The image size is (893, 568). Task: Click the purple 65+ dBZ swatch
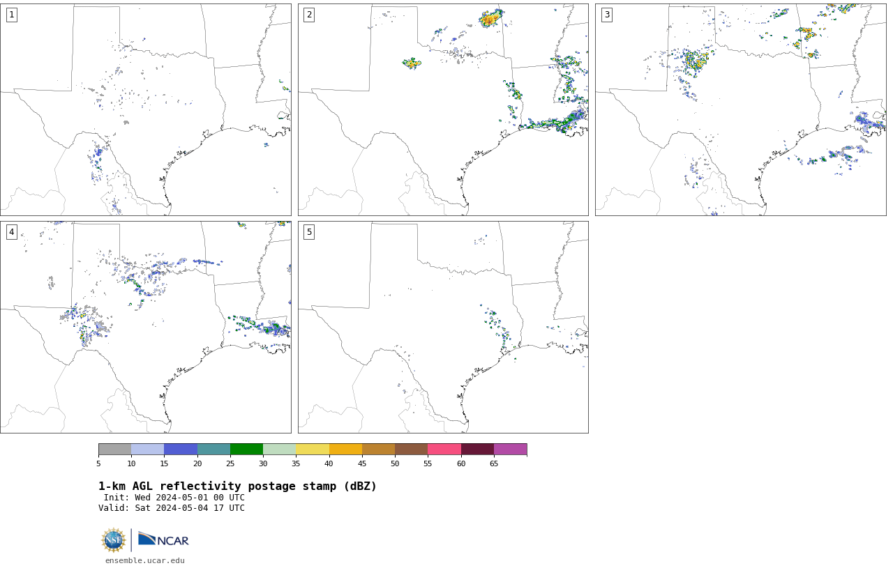tap(510, 449)
